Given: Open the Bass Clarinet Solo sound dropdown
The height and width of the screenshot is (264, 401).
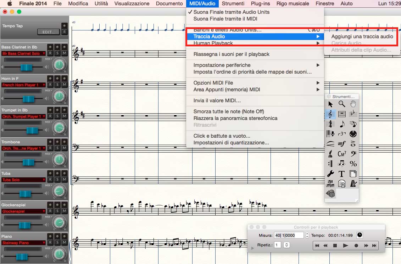Looking at the screenshot, I should (24, 53).
